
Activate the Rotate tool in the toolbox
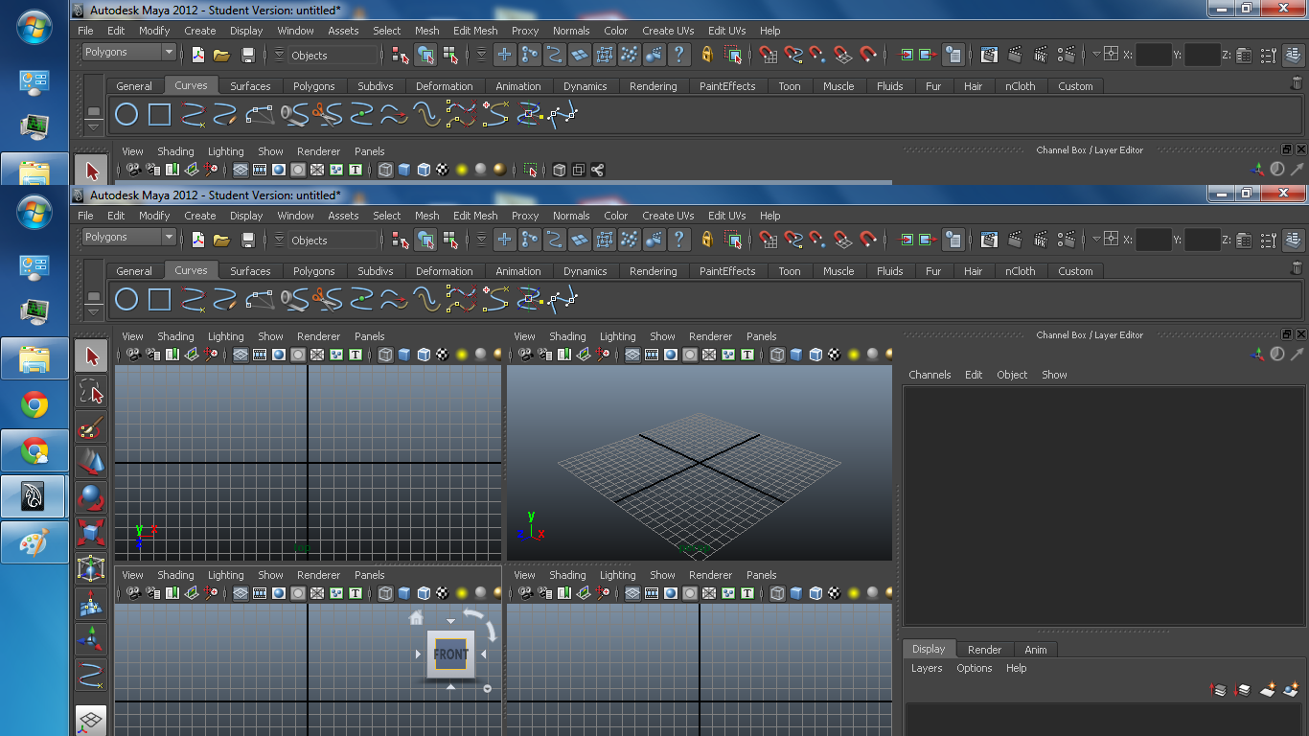(91, 498)
